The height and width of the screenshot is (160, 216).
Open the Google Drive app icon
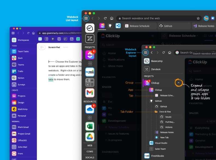90,137
